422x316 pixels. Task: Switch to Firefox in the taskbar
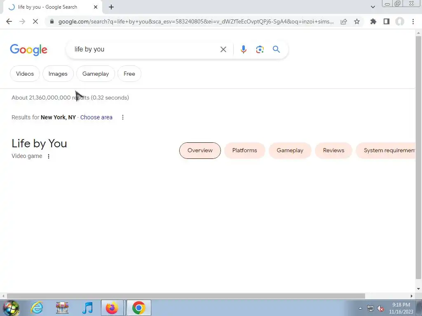[112, 308]
